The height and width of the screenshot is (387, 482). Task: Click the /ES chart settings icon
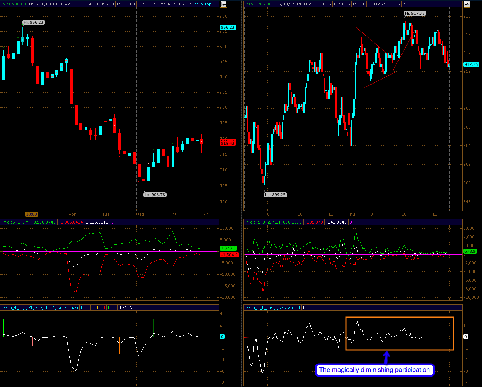point(467,4)
